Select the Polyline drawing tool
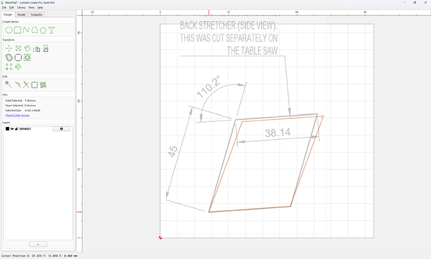Image resolution: width=431 pixels, height=259 pixels. 26,30
